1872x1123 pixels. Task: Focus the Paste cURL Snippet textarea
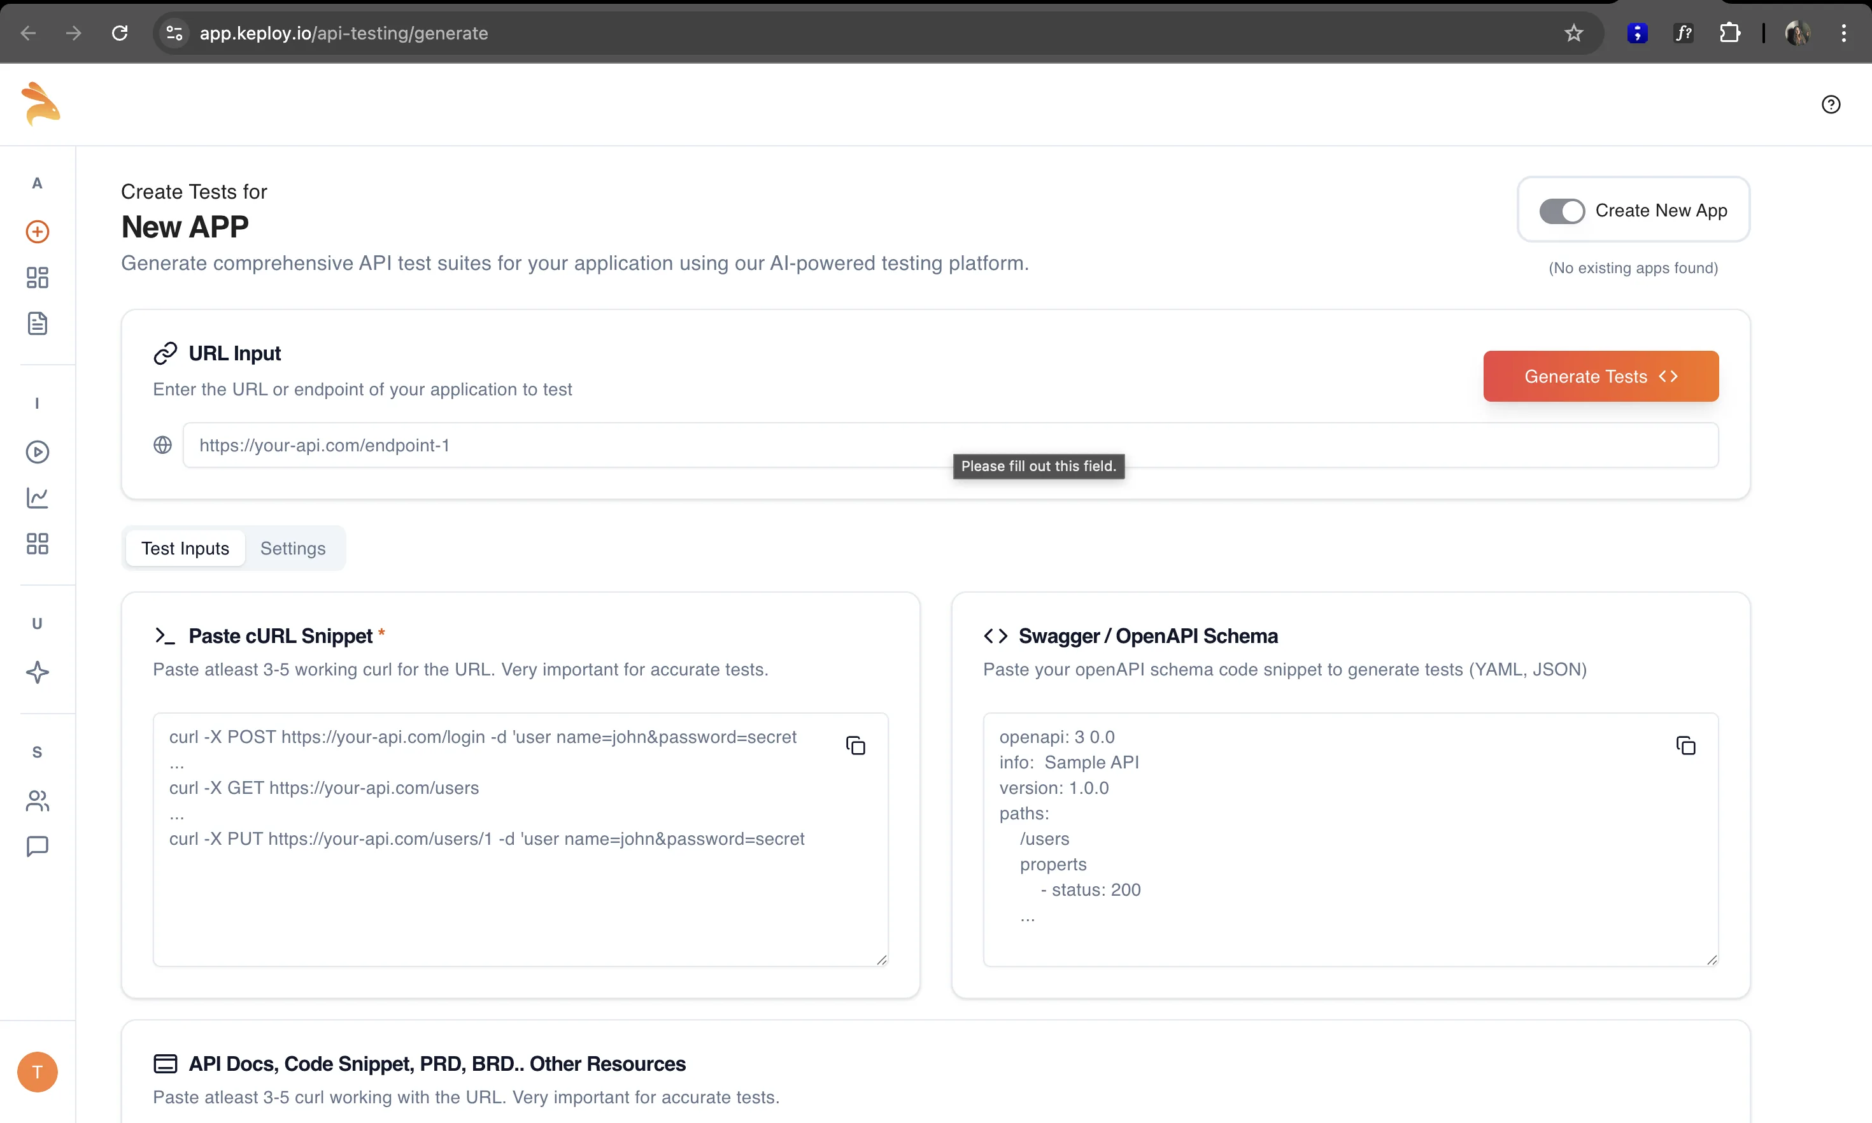coord(521,839)
